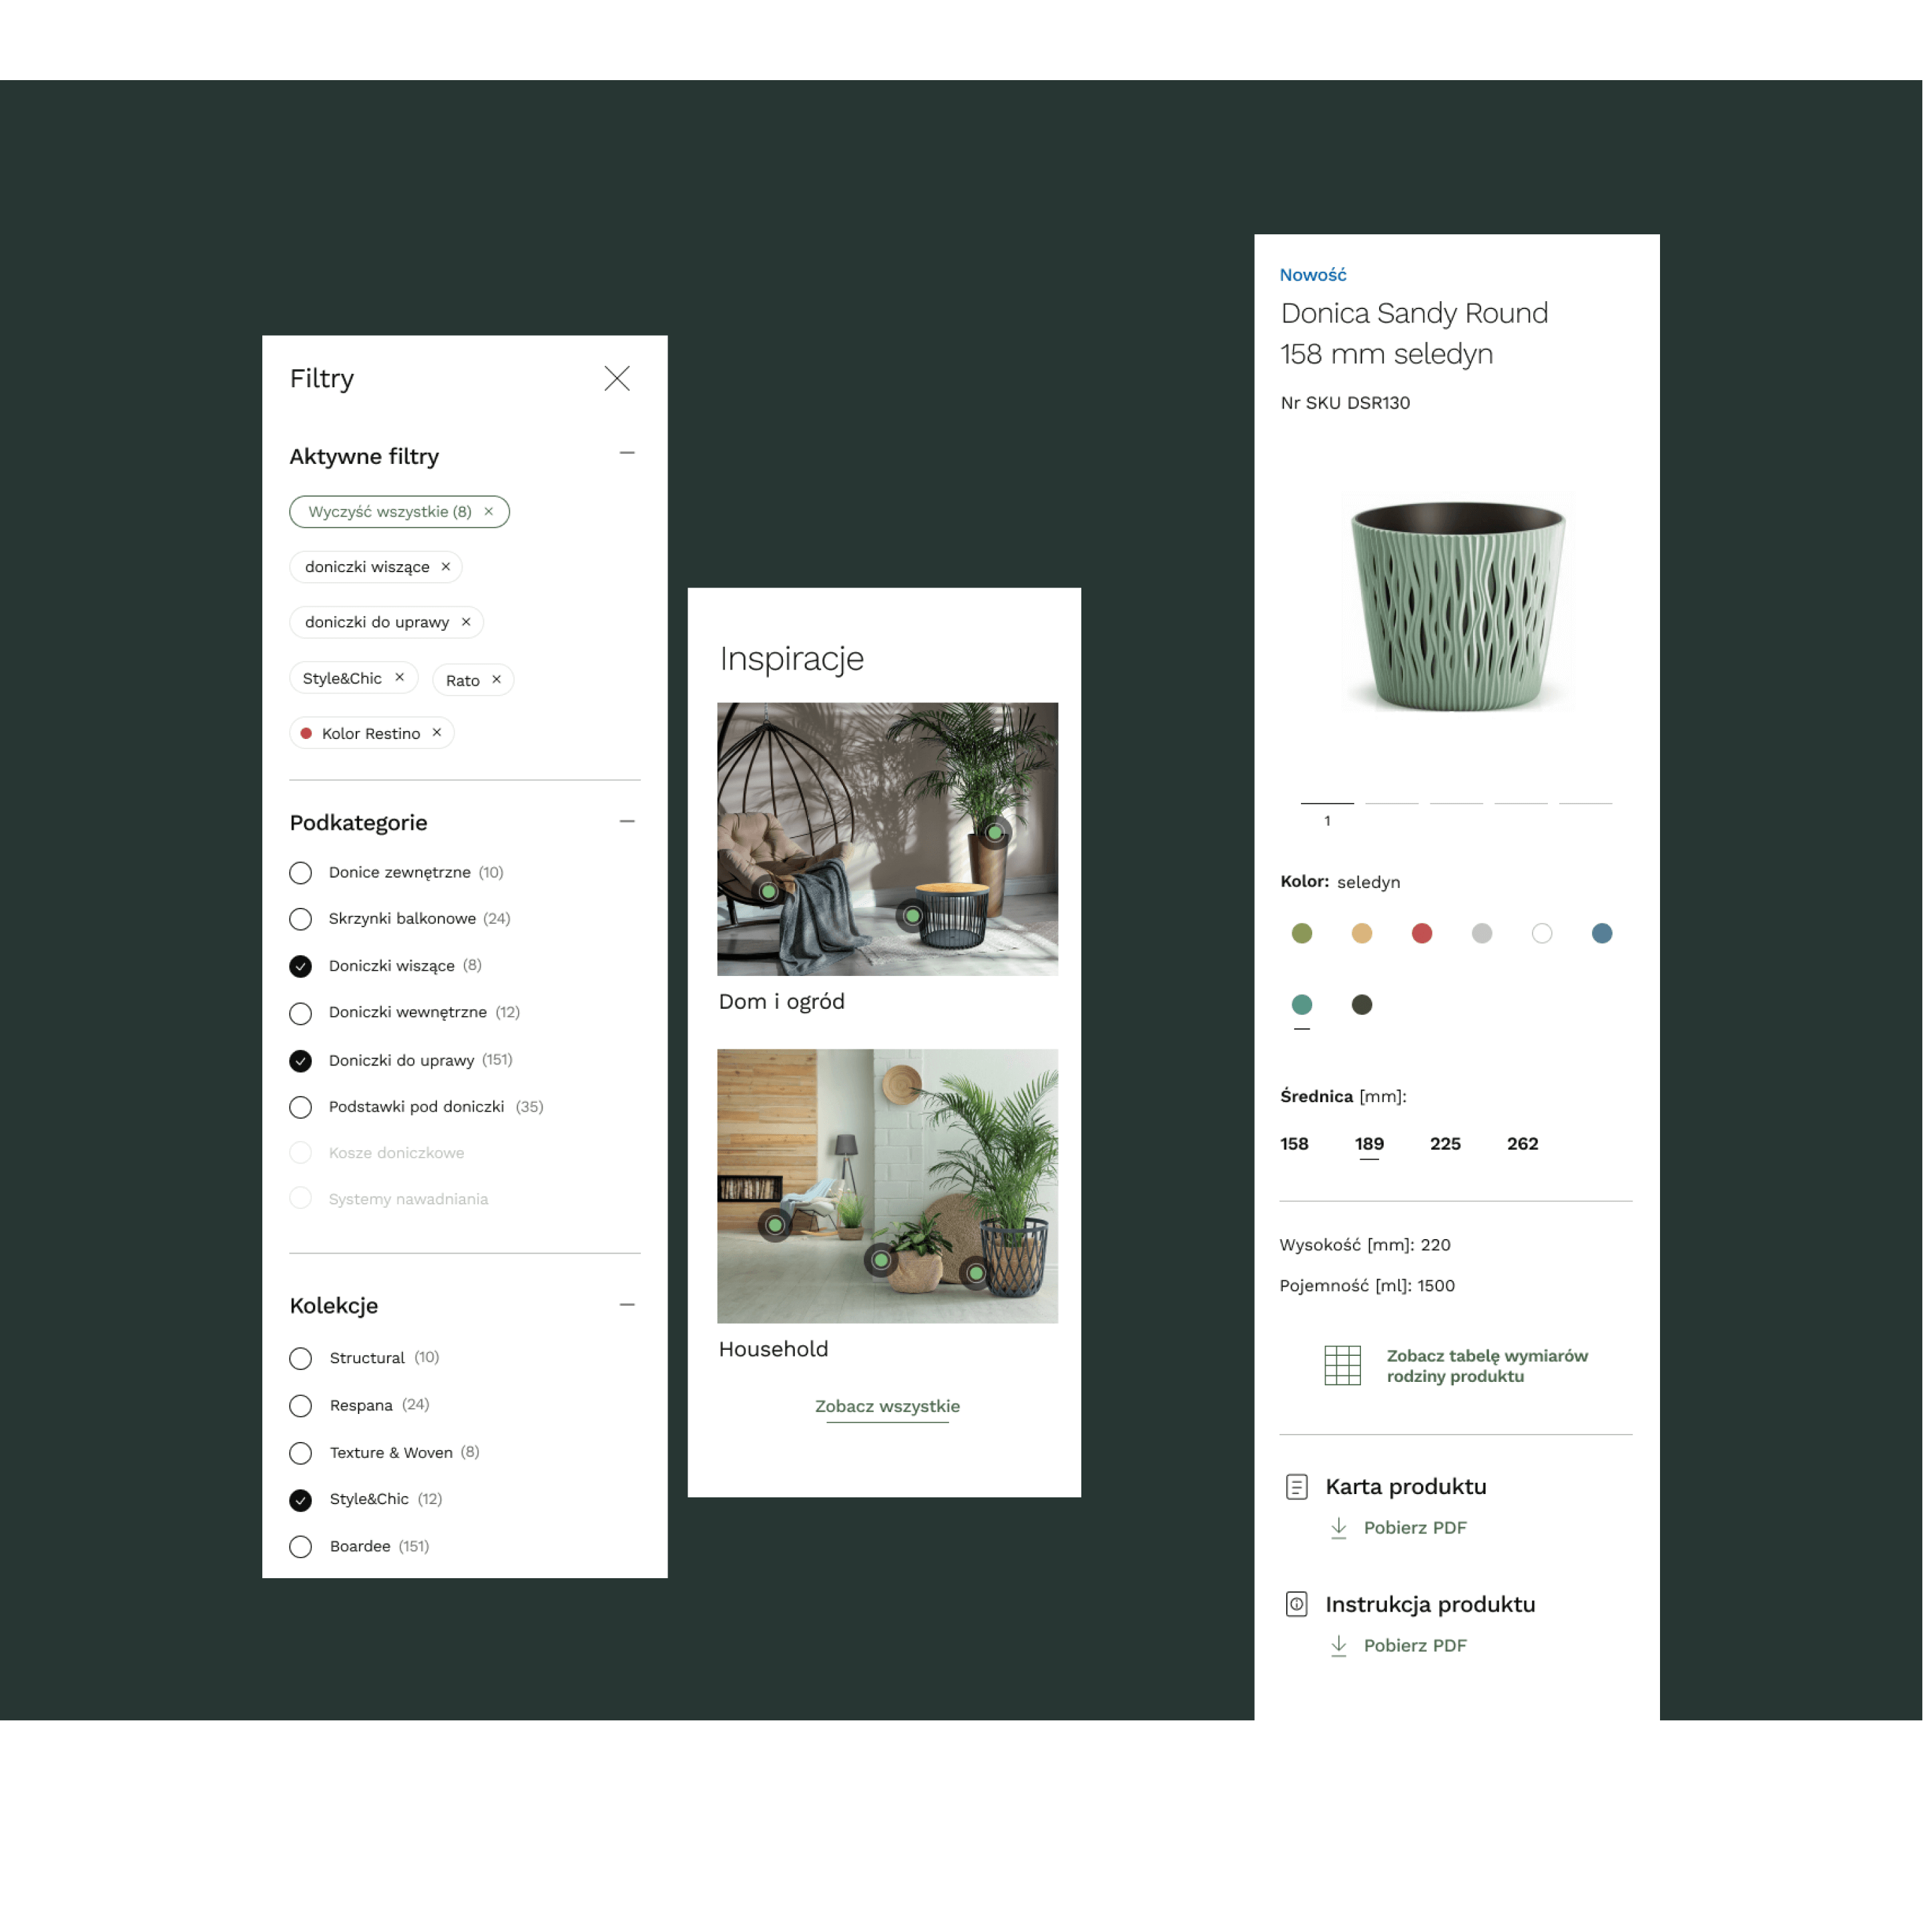Remove the 'doniczki wiszące' filter chip
This screenshot has width=1923, height=1932.
click(x=446, y=567)
